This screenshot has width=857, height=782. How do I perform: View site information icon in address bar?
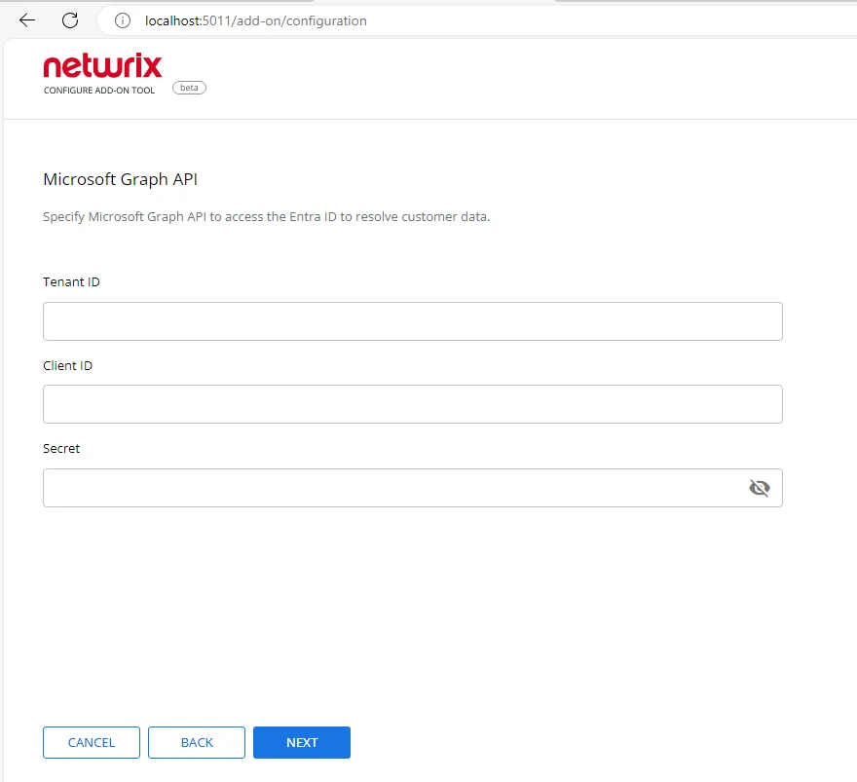point(123,20)
